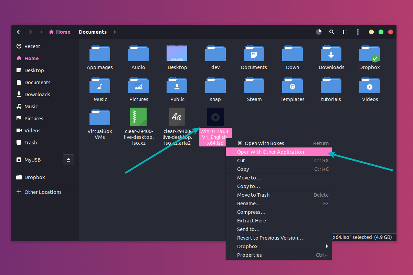The width and height of the screenshot is (413, 275).
Task: Click the green window control button
Action: click(381, 32)
